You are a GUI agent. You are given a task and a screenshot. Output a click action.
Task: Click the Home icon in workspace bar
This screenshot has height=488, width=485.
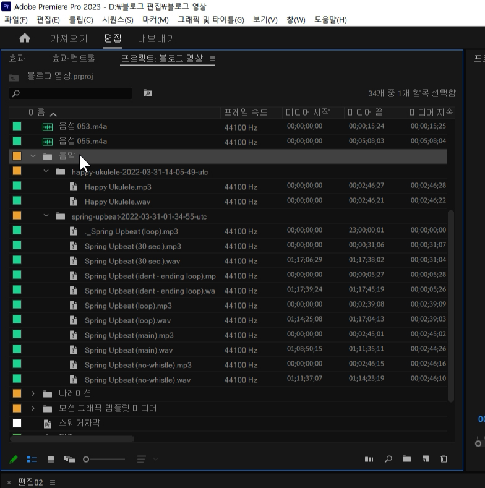click(x=25, y=38)
